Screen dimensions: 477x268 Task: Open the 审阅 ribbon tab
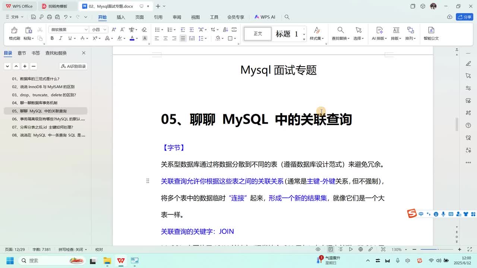[177, 17]
